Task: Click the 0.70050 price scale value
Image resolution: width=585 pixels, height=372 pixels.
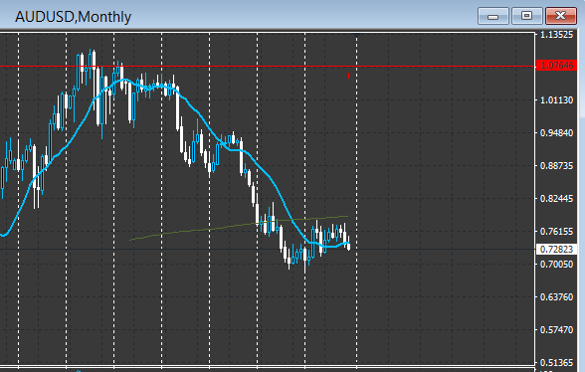Action: pos(557,265)
